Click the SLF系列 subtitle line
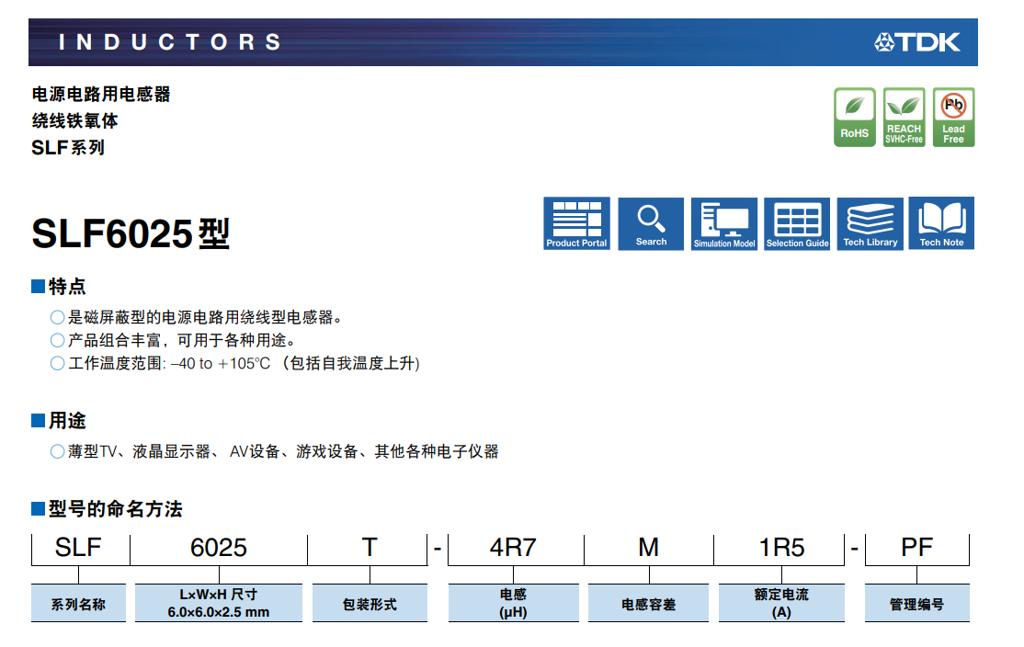 click(68, 148)
